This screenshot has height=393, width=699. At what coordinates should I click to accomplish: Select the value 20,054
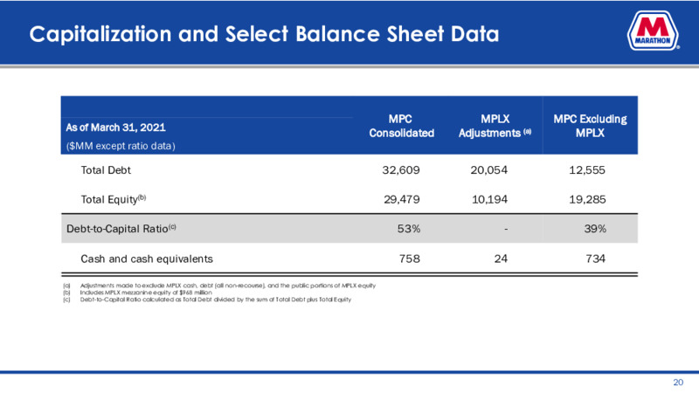click(x=489, y=169)
